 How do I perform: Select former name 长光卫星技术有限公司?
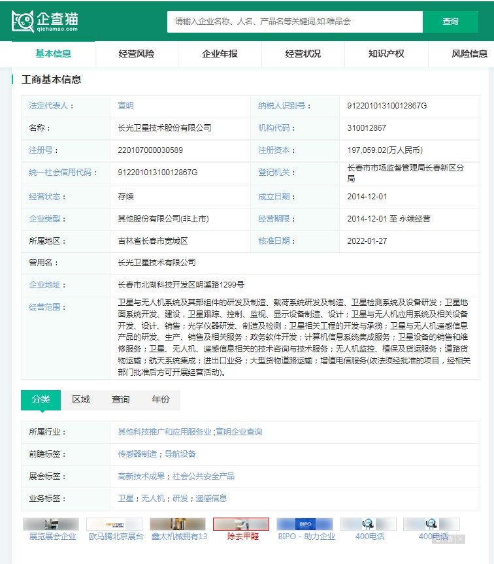pos(157,263)
